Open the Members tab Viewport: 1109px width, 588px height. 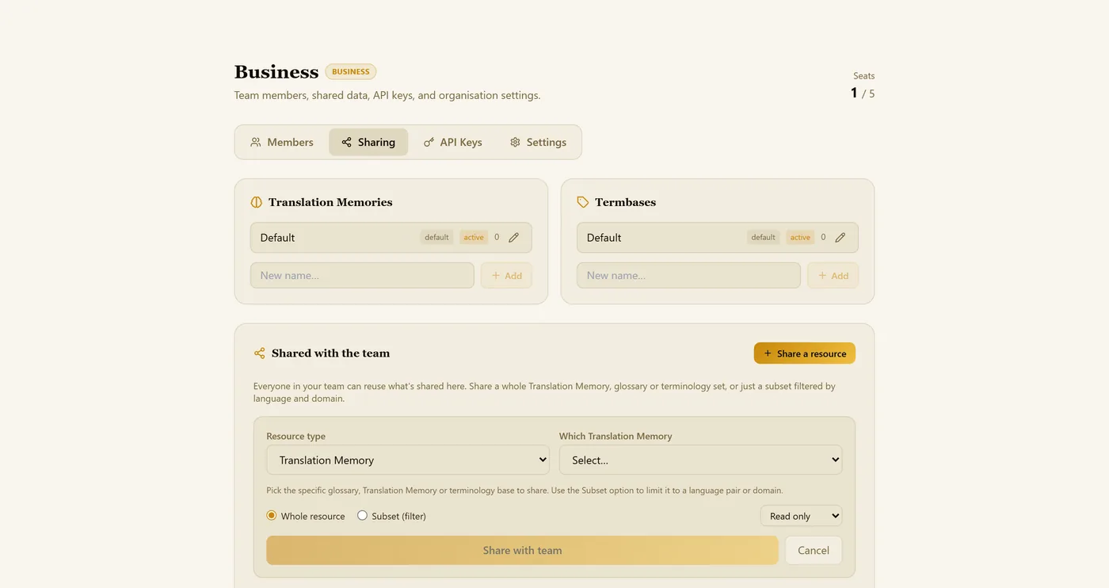[282, 142]
